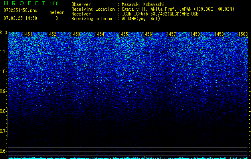Viewport: 251px width, 159px height.
Task: Click the 0.7 kHz axis label
Action: tap(3, 131)
